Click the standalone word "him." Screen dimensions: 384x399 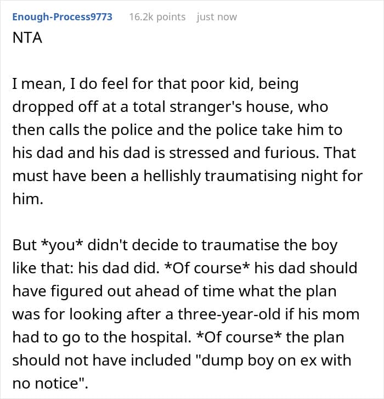[x=26, y=200]
